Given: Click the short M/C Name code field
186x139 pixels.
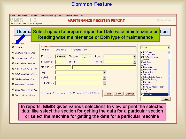Looking at the screenshot, I should click(63, 67).
